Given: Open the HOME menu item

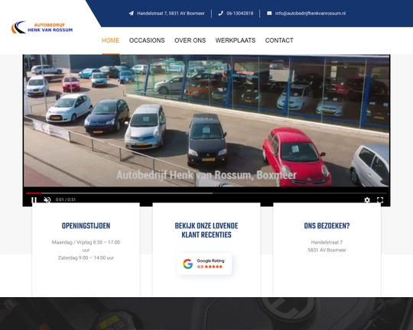Looking at the screenshot, I should click(111, 40).
